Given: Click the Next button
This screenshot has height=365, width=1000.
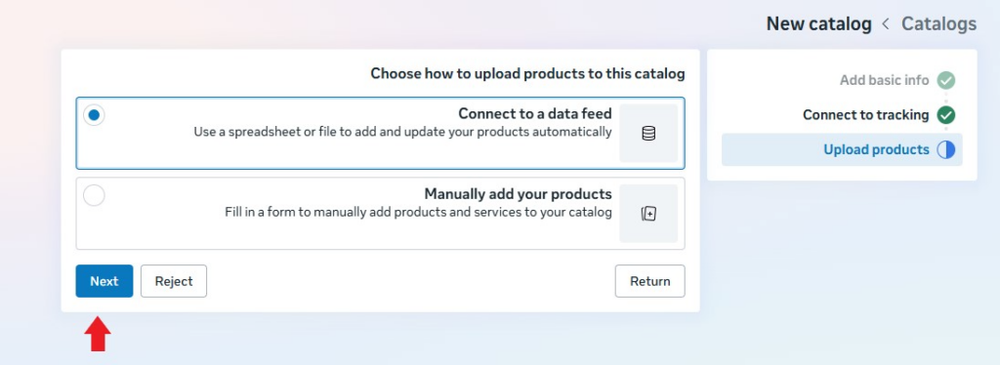Looking at the screenshot, I should coord(104,281).
